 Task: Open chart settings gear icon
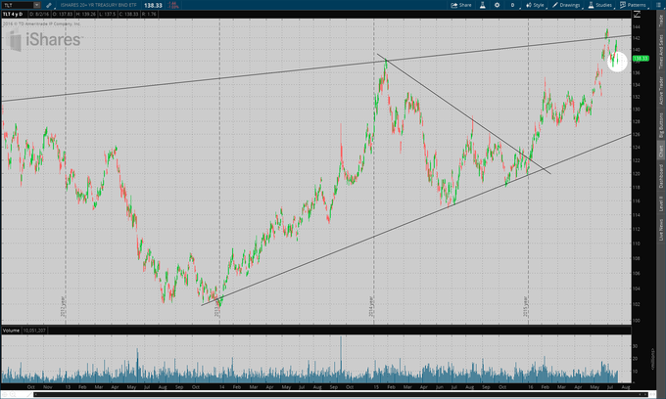point(497,5)
